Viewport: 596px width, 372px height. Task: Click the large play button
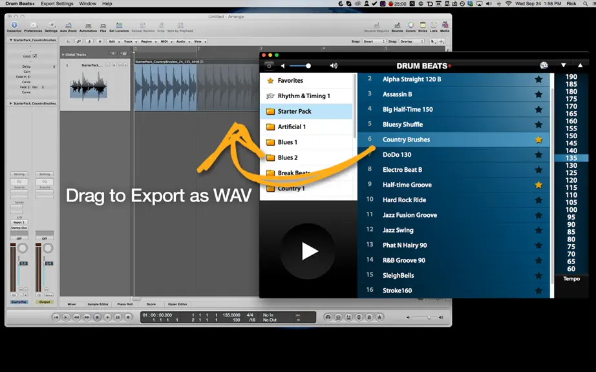coord(308,251)
